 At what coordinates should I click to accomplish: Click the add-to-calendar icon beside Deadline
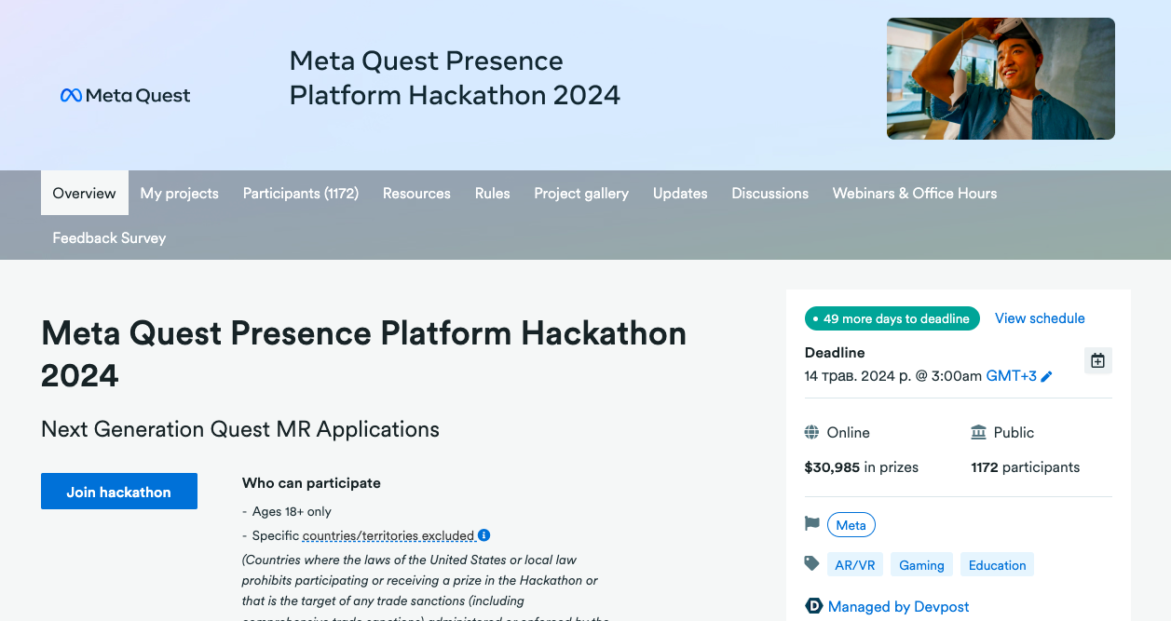[x=1098, y=360]
